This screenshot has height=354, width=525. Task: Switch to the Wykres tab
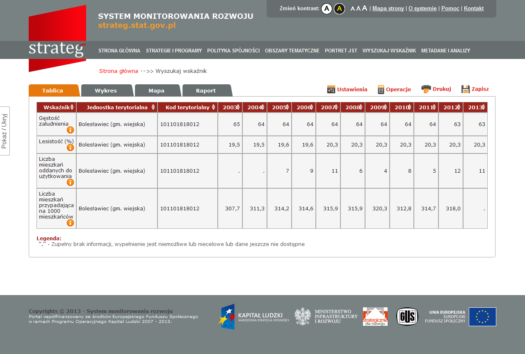(x=107, y=90)
